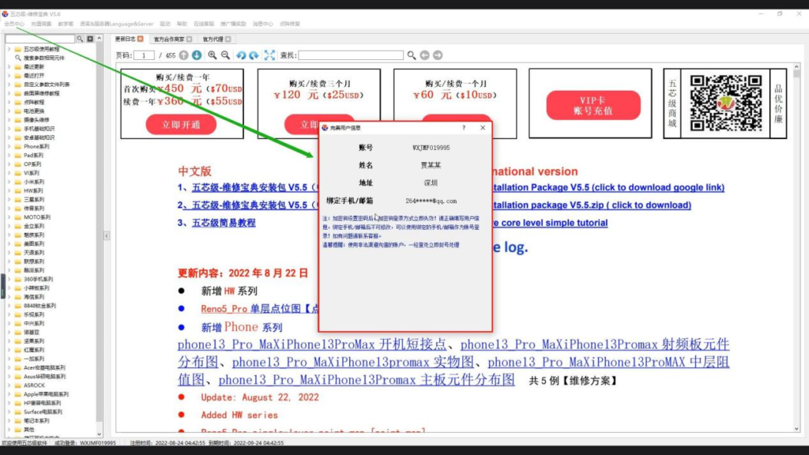Viewport: 809px width, 455px height.
Task: Zoom out of the document
Action: click(225, 55)
